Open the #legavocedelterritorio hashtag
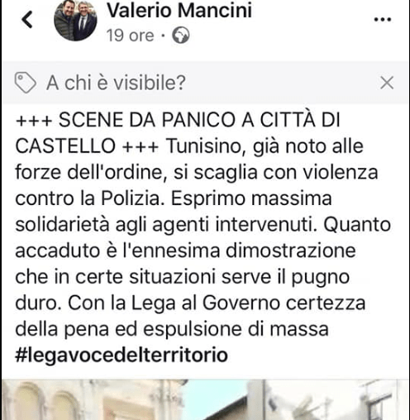The image size is (410, 420). pyautogui.click(x=122, y=355)
